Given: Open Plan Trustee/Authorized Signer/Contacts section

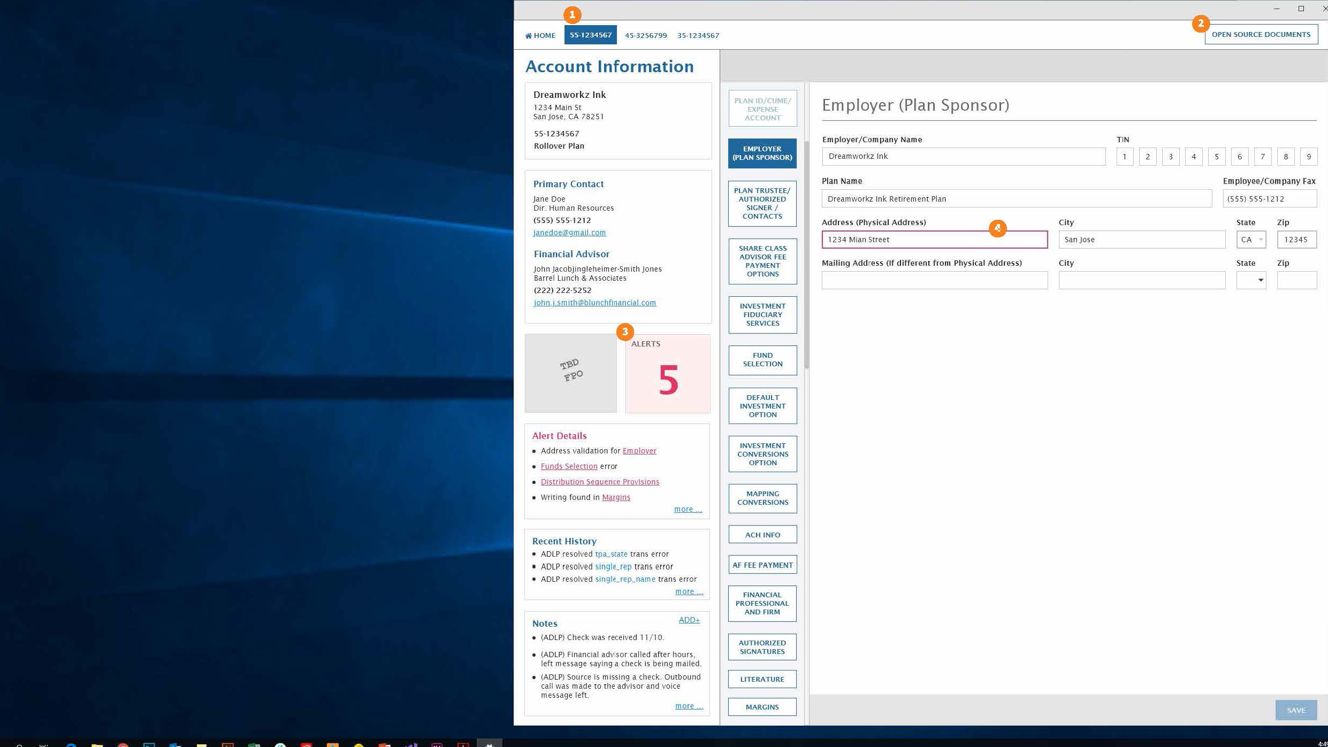Looking at the screenshot, I should coord(762,203).
